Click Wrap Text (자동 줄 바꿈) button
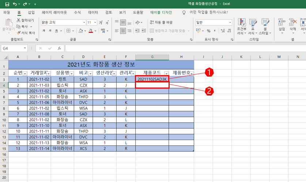This screenshot has height=182, width=306. (x=161, y=23)
